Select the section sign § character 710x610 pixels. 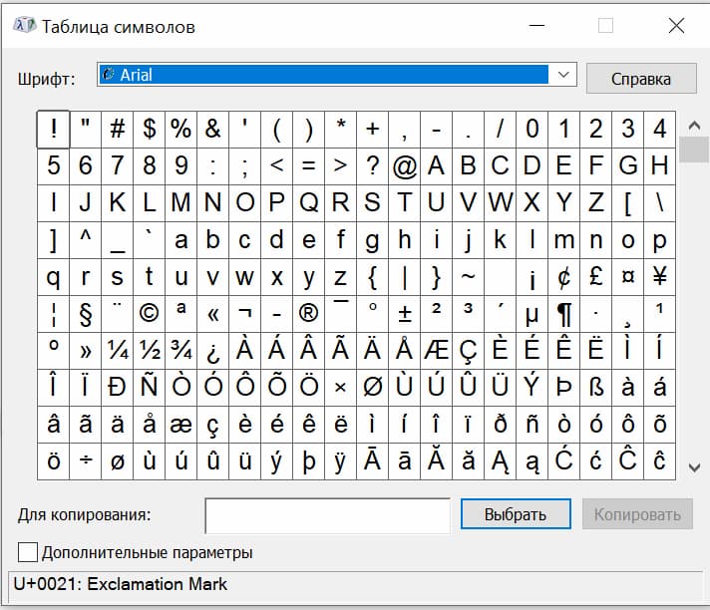point(85,314)
